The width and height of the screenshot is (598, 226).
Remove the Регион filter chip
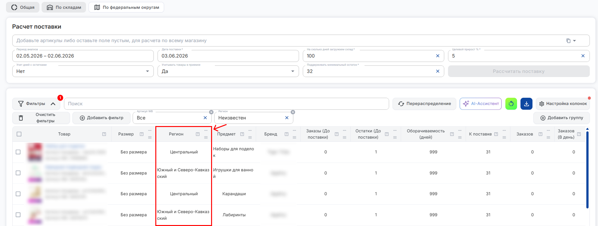click(293, 112)
